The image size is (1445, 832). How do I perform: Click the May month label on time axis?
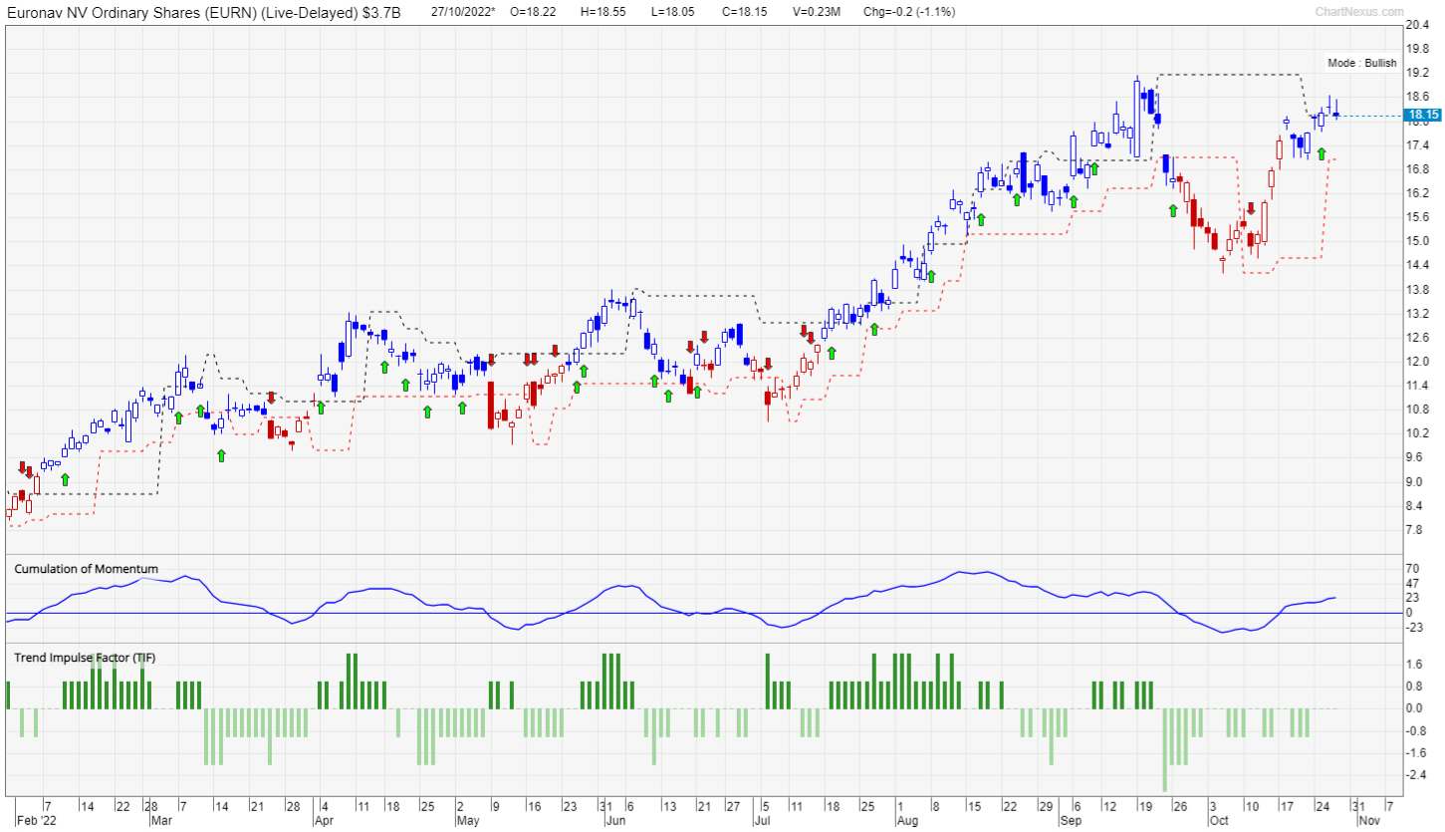(468, 822)
